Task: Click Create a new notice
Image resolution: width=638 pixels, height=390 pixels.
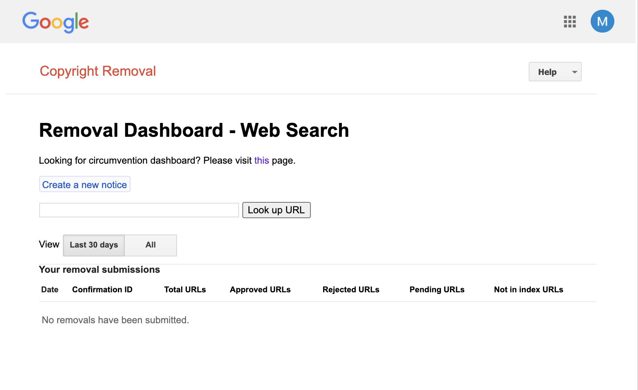Action: pyautogui.click(x=84, y=184)
